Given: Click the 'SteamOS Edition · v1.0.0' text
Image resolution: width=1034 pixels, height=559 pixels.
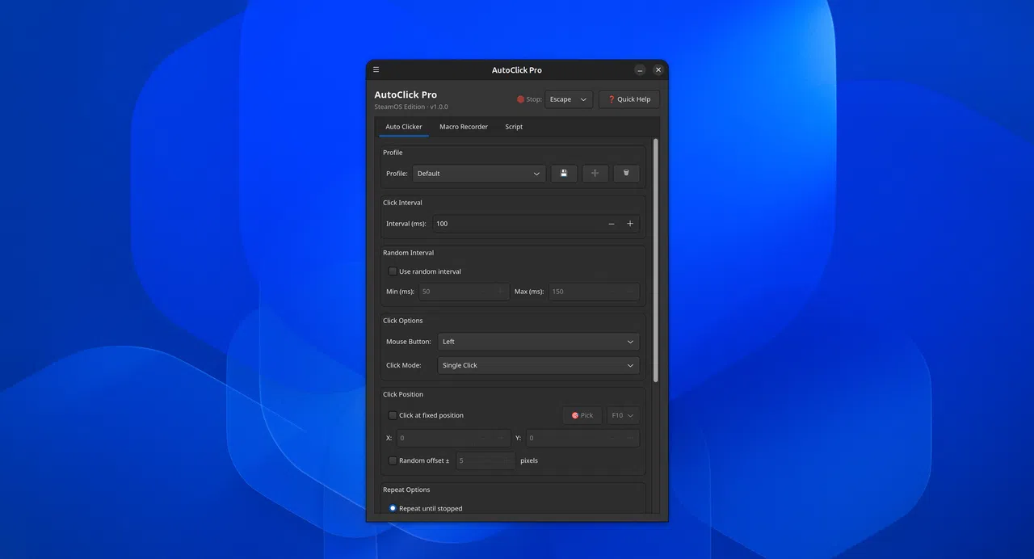Looking at the screenshot, I should point(411,107).
